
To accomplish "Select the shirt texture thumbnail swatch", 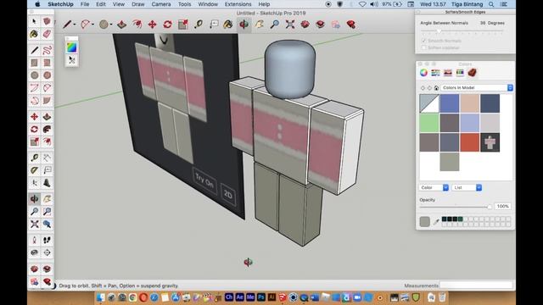I will (490, 142).
